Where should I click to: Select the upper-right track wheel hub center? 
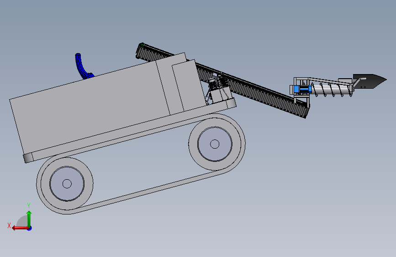215,144
